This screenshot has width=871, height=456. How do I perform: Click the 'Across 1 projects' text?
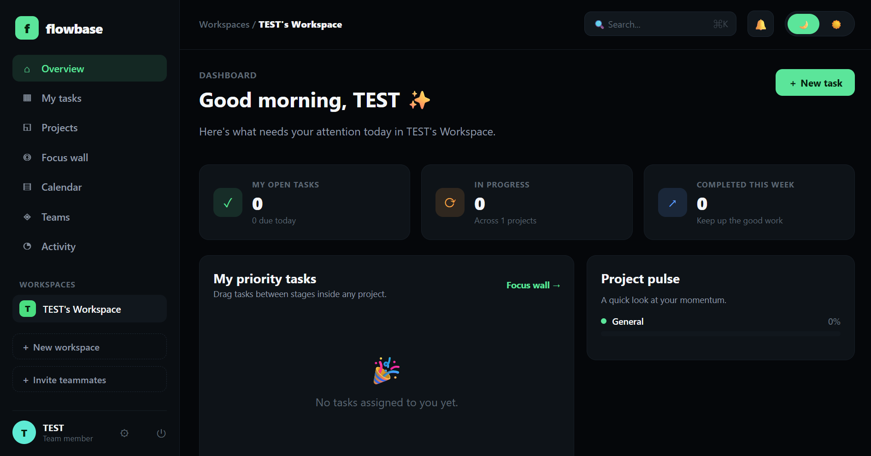click(x=505, y=221)
